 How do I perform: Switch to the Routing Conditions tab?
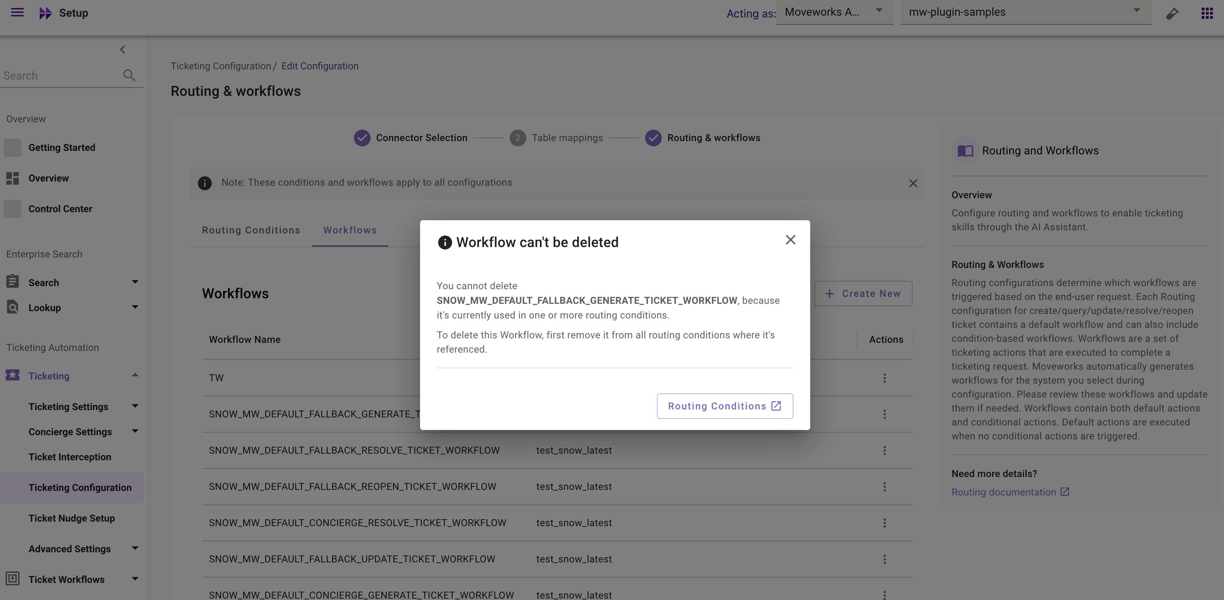[x=251, y=230]
